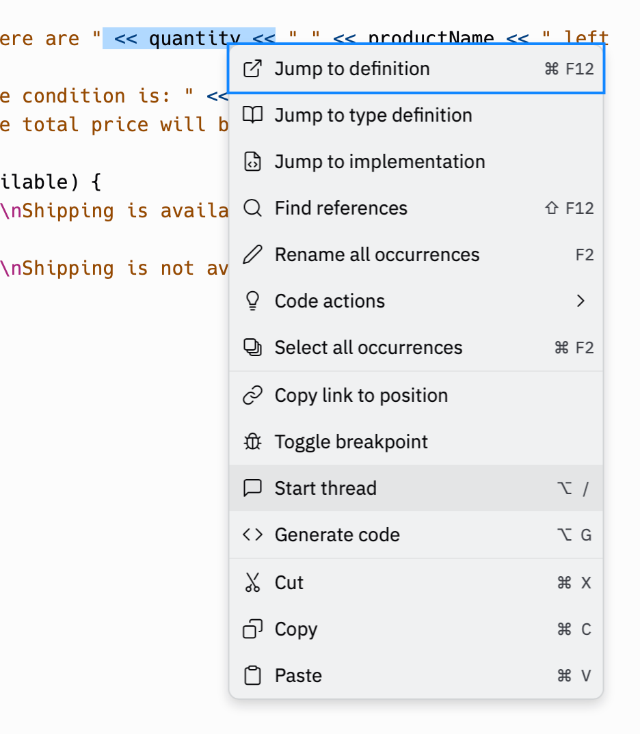Screen dimensions: 640x734
Task: Click the chain-link icon for Copy link to position
Action: (x=252, y=396)
